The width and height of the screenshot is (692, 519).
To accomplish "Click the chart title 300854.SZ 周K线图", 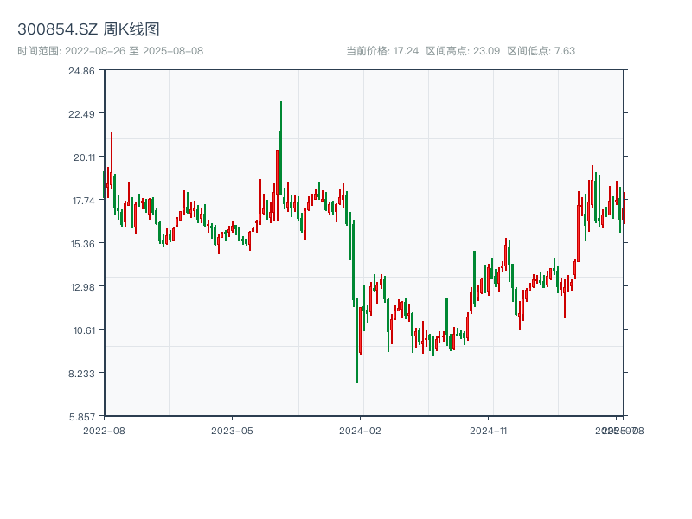I will [88, 29].
